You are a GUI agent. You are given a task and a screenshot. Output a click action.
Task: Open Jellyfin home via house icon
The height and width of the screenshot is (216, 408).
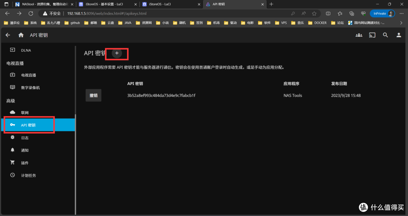tap(21, 35)
